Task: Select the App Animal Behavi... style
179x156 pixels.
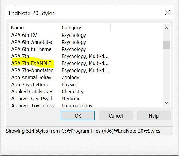Action: 34,78
